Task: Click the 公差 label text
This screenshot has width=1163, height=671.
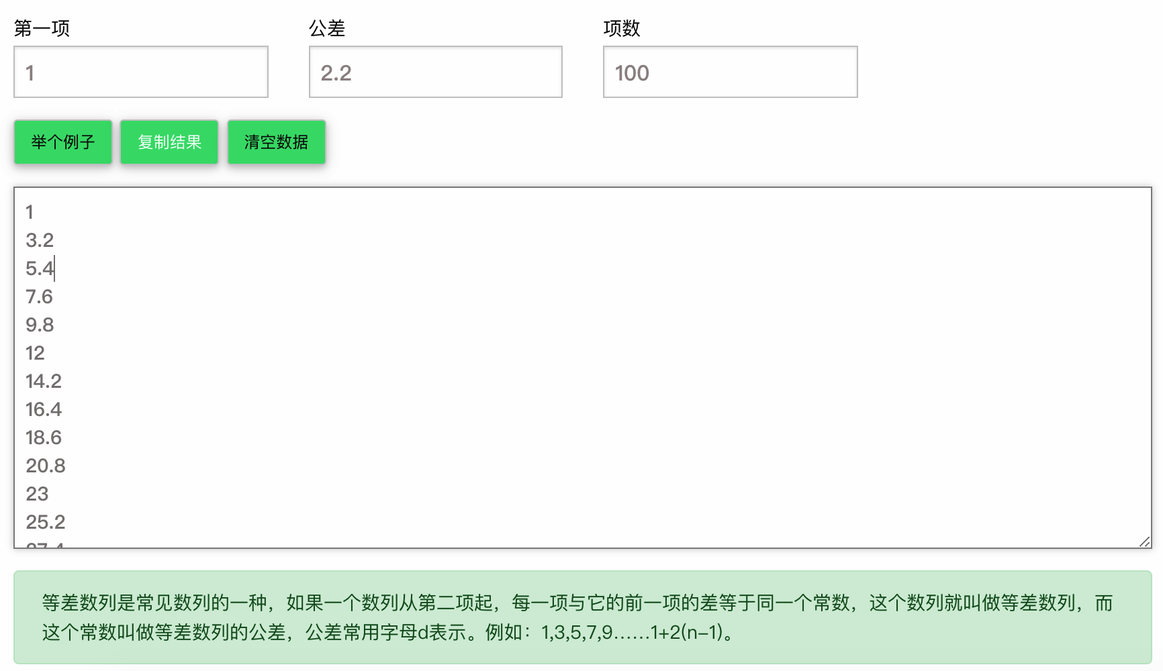Action: coord(327,28)
